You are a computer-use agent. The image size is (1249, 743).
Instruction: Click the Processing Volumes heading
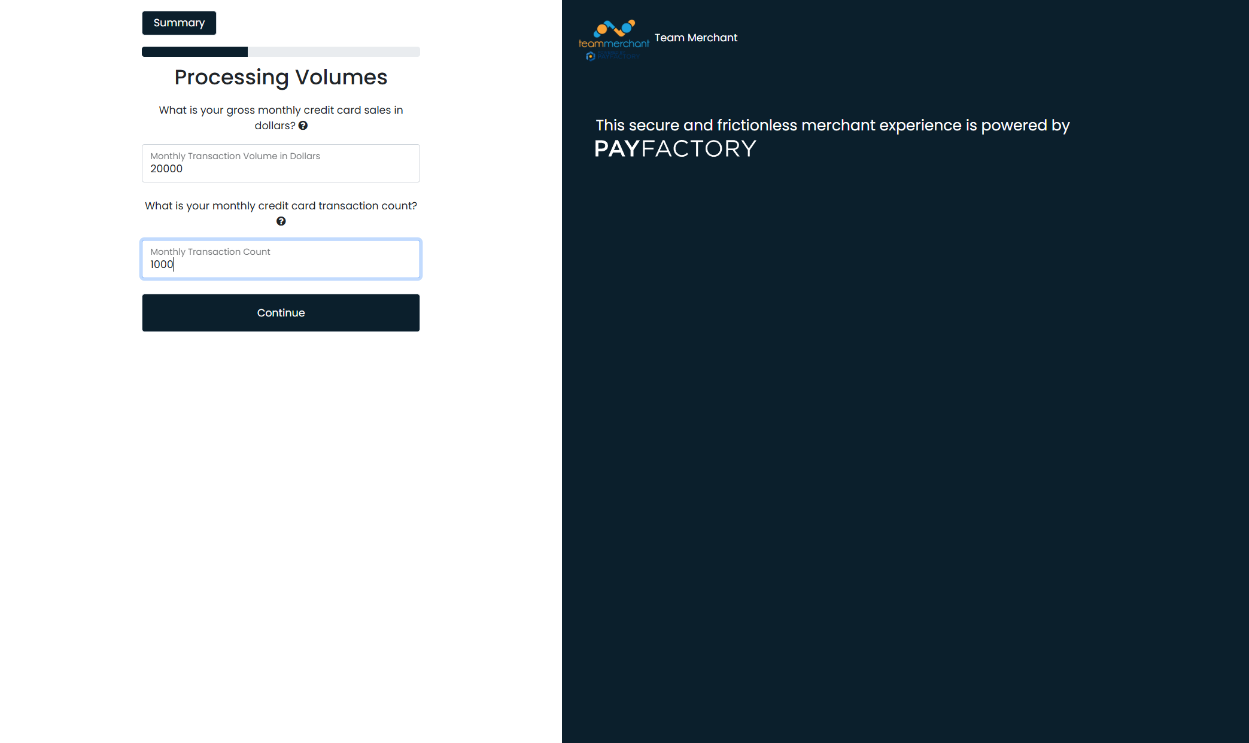point(281,77)
